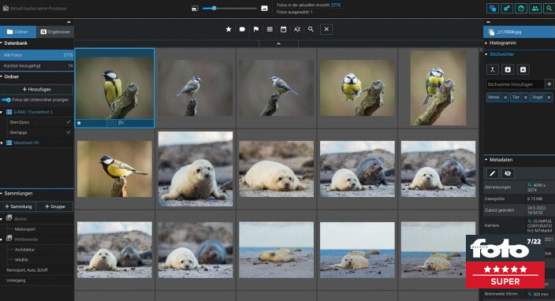Remove the Tier keyword tag
Screen dimensions: 555x301
pos(525,97)
